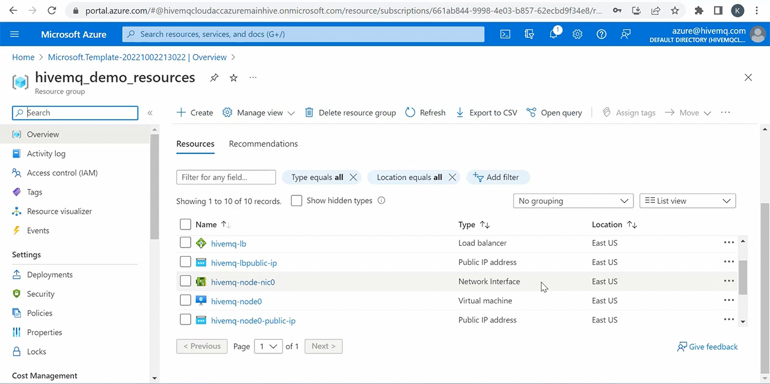The image size is (770, 384).
Task: Remove the Location equals all filter
Action: 452,177
